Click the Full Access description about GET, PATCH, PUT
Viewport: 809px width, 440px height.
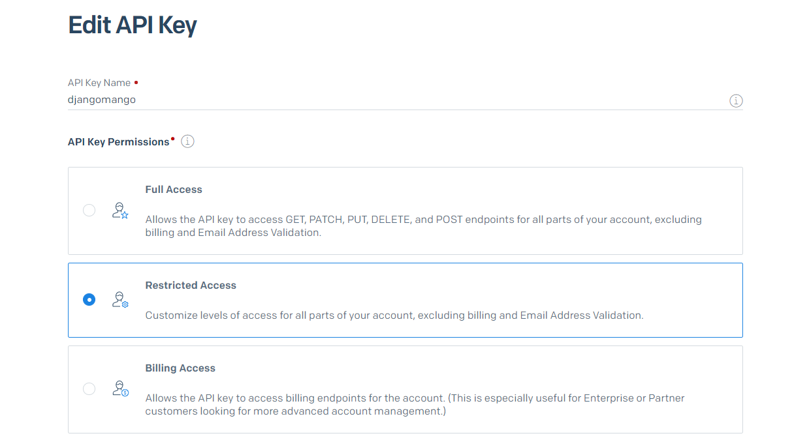click(424, 226)
